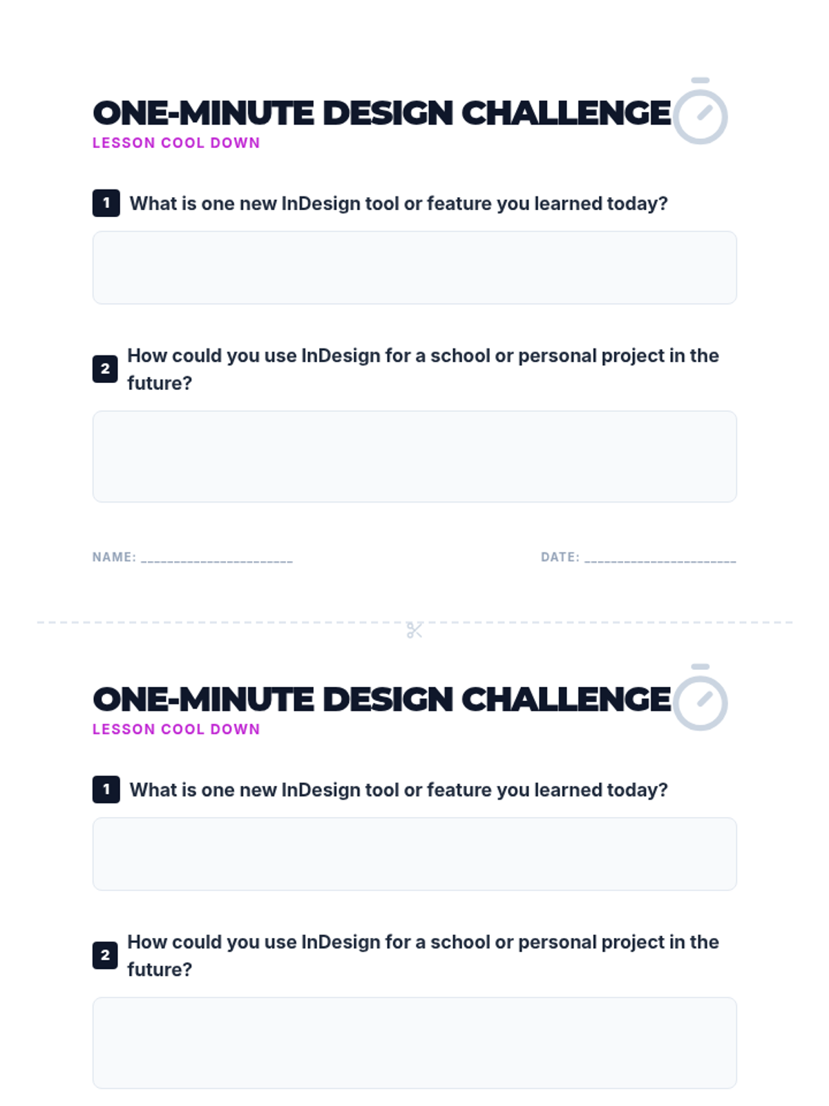Click second answer box in bottom section
Viewport: 829px width, 1106px height.
tap(414, 1042)
